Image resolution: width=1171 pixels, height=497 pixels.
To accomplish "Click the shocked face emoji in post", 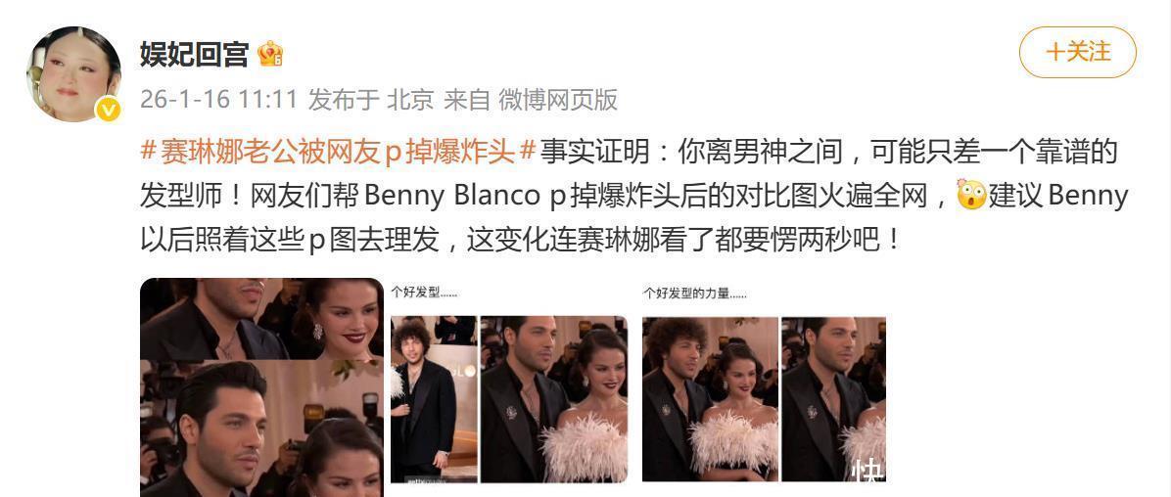I will pos(971,194).
